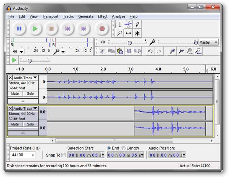Click the Skip to Start button
Image resolution: width=229 pixels, height=178 pixels.
pyautogui.click(x=68, y=29)
